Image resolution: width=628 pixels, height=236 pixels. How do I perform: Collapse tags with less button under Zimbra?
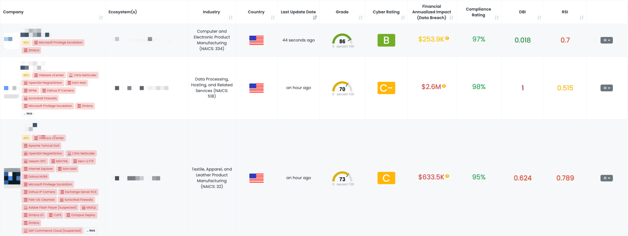coord(28,114)
